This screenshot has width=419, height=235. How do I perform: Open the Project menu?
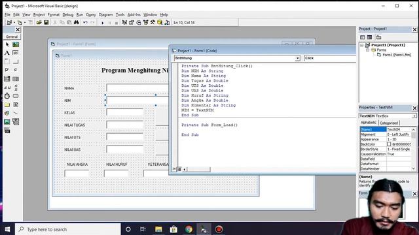39,14
